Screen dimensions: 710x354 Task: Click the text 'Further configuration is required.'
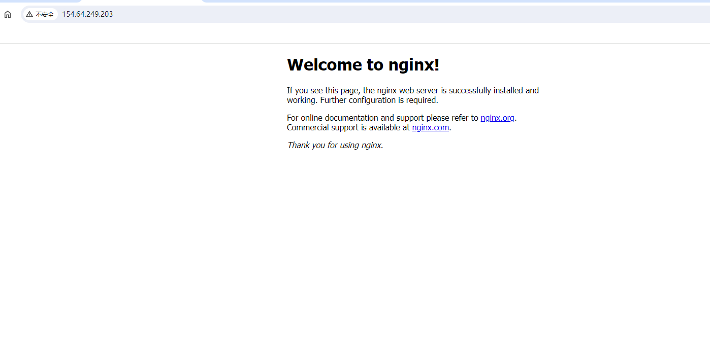point(379,100)
